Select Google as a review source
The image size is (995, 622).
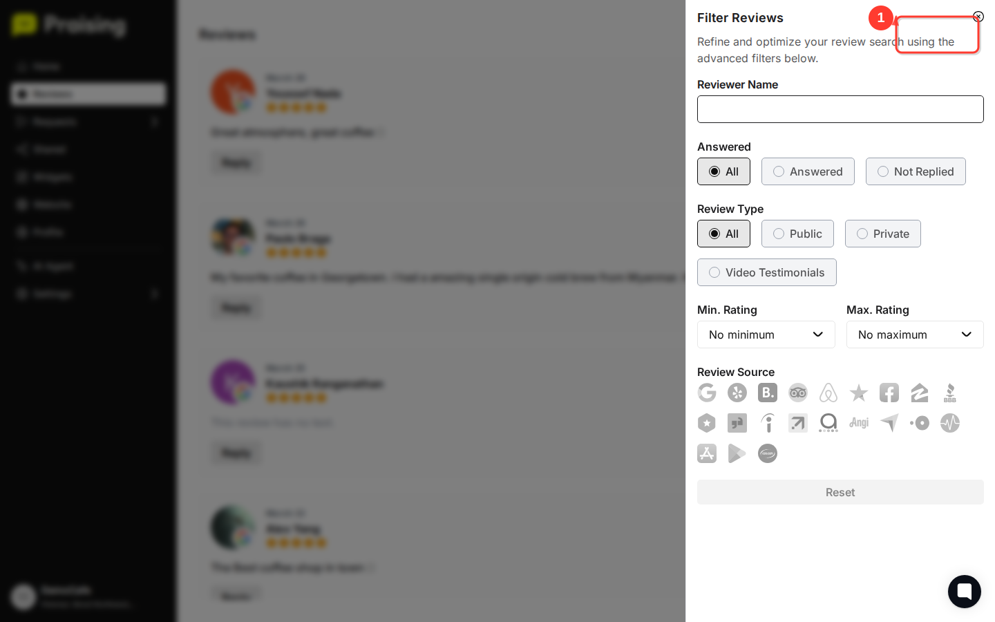(x=707, y=393)
